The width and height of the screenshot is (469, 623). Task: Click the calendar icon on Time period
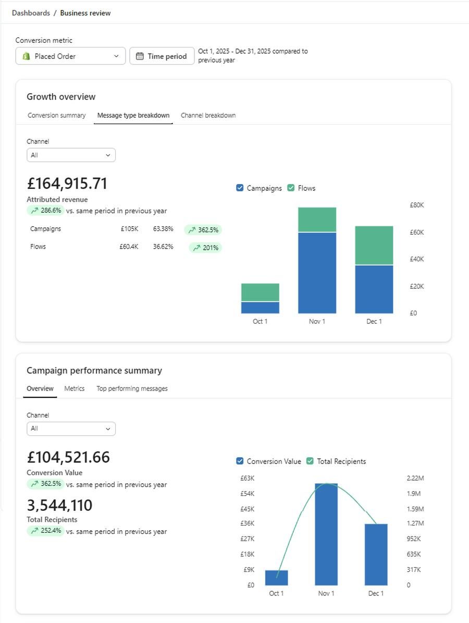pos(140,56)
